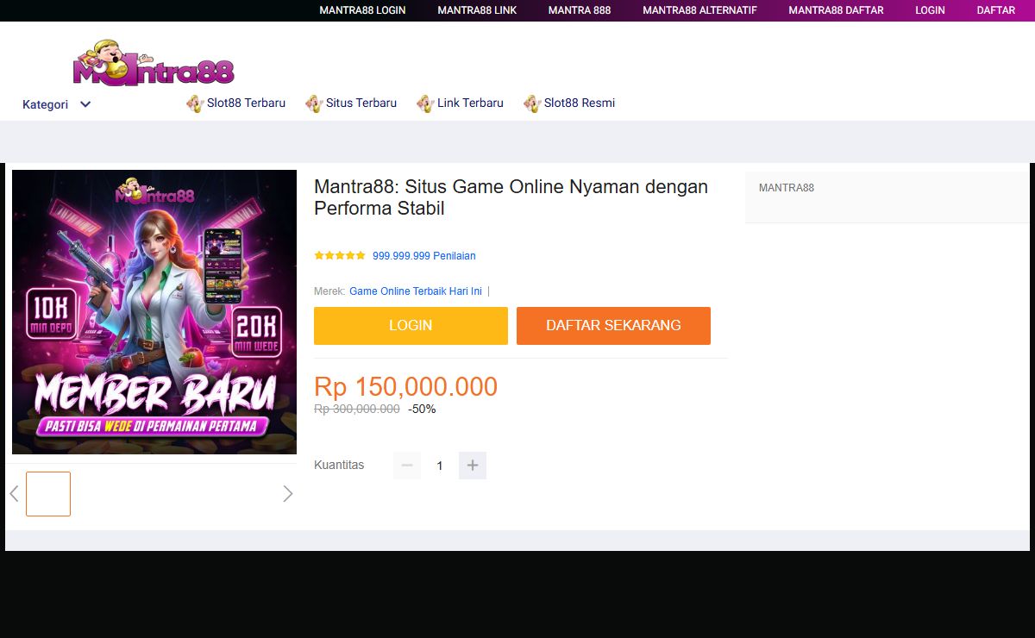Click the icon beside Slot88 Terbaru

pos(195,103)
